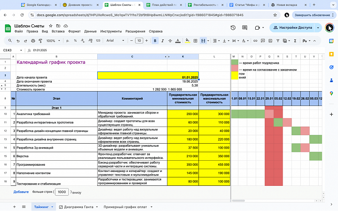Select the Paint format tool
Image resolution: width=338 pixels, height=211 pixels.
point(40,41)
